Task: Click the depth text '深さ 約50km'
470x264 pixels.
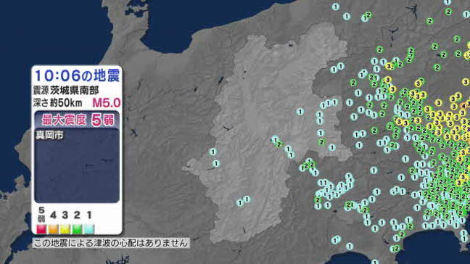Action: coord(57,103)
